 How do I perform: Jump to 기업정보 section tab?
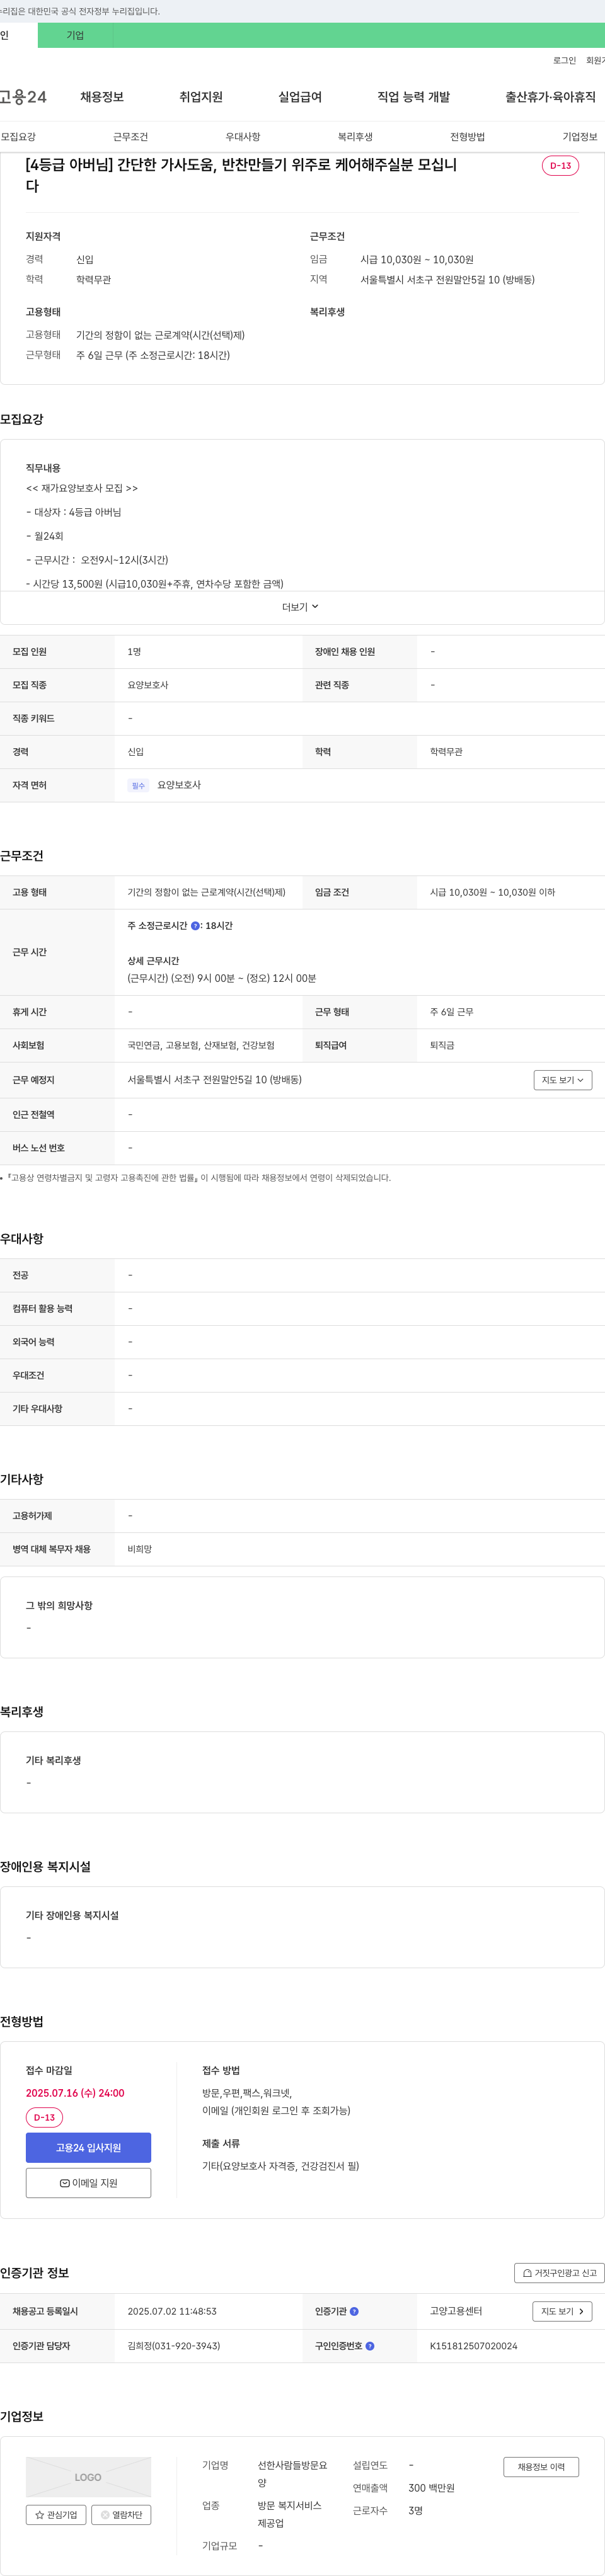click(x=580, y=137)
